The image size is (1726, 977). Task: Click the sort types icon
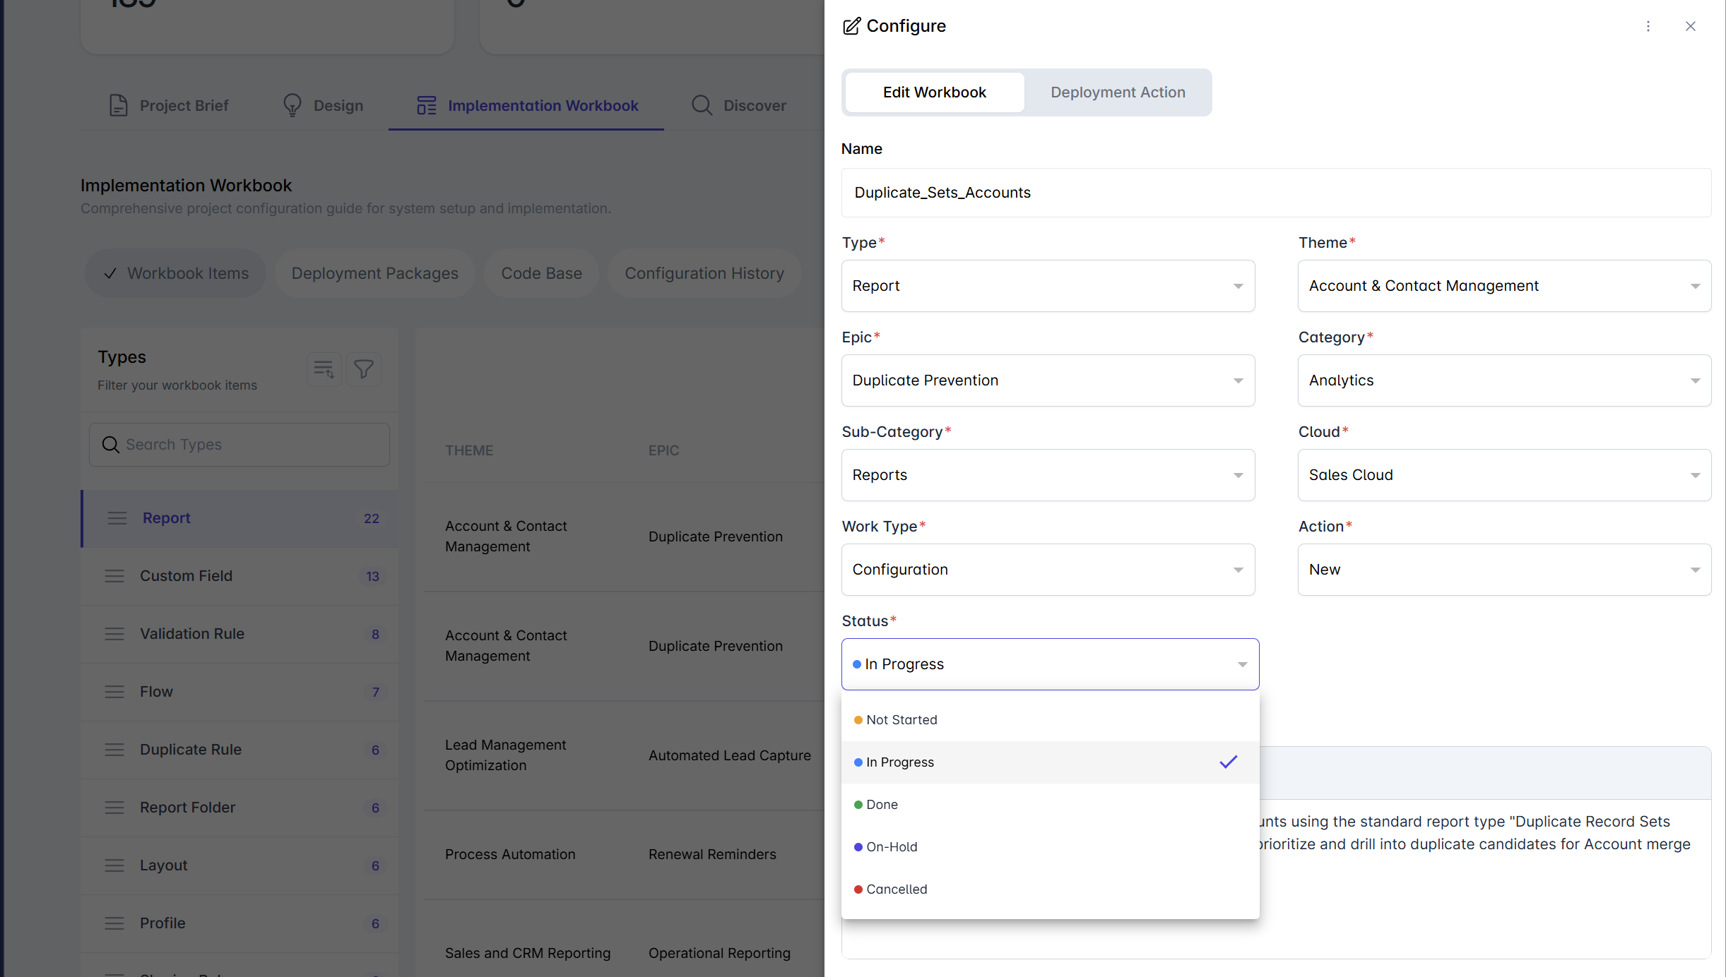click(324, 369)
